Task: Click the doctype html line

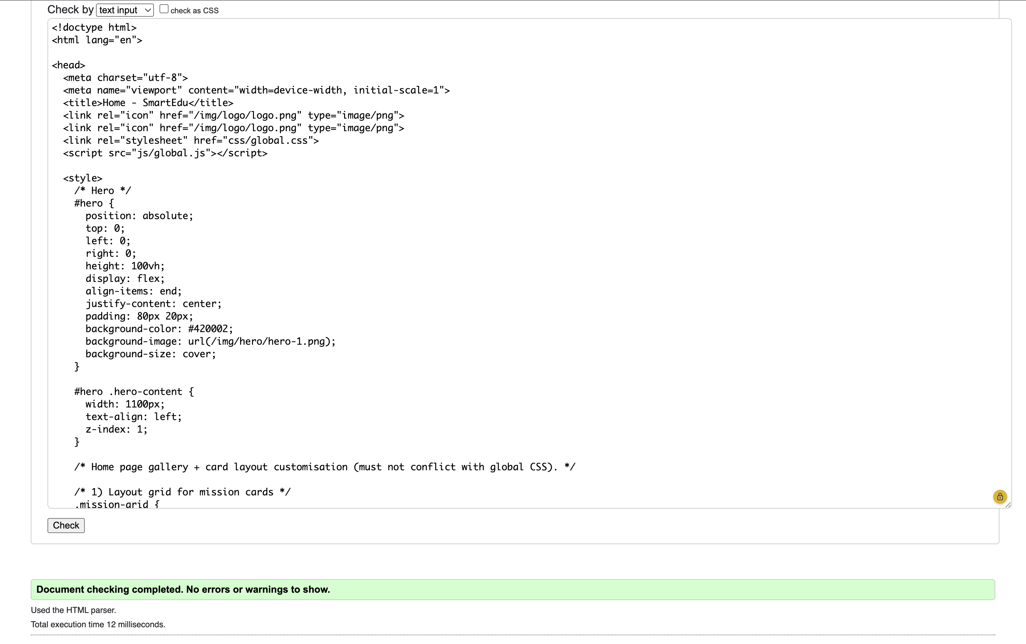Action: (94, 28)
